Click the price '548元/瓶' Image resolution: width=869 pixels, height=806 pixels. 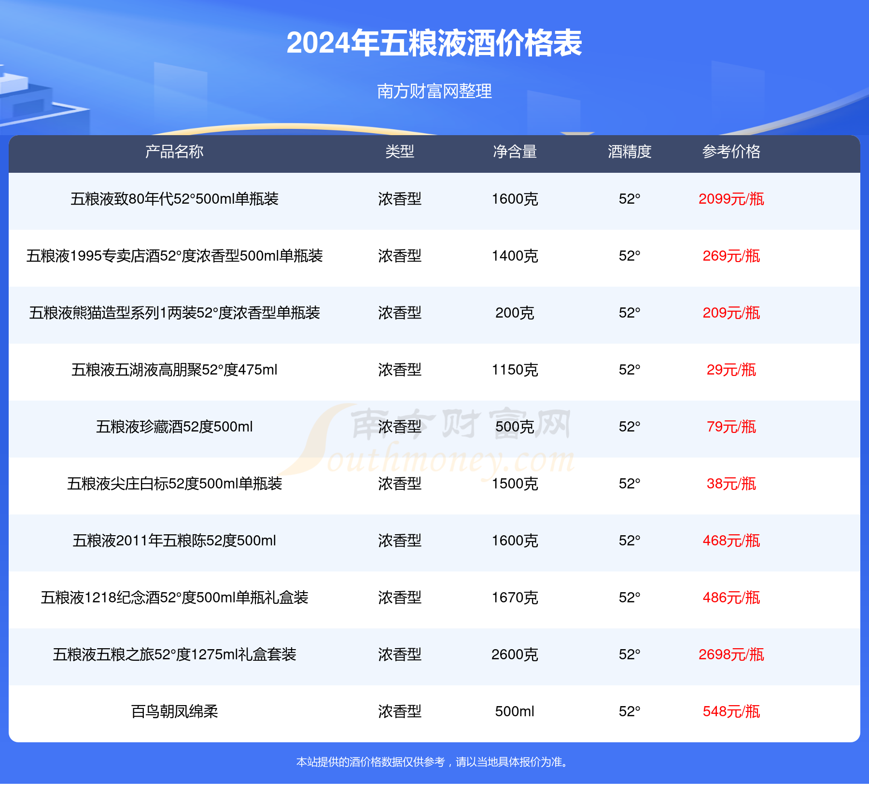coord(731,711)
